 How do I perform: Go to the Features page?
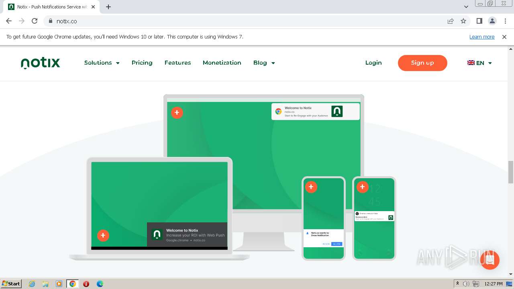pyautogui.click(x=177, y=63)
